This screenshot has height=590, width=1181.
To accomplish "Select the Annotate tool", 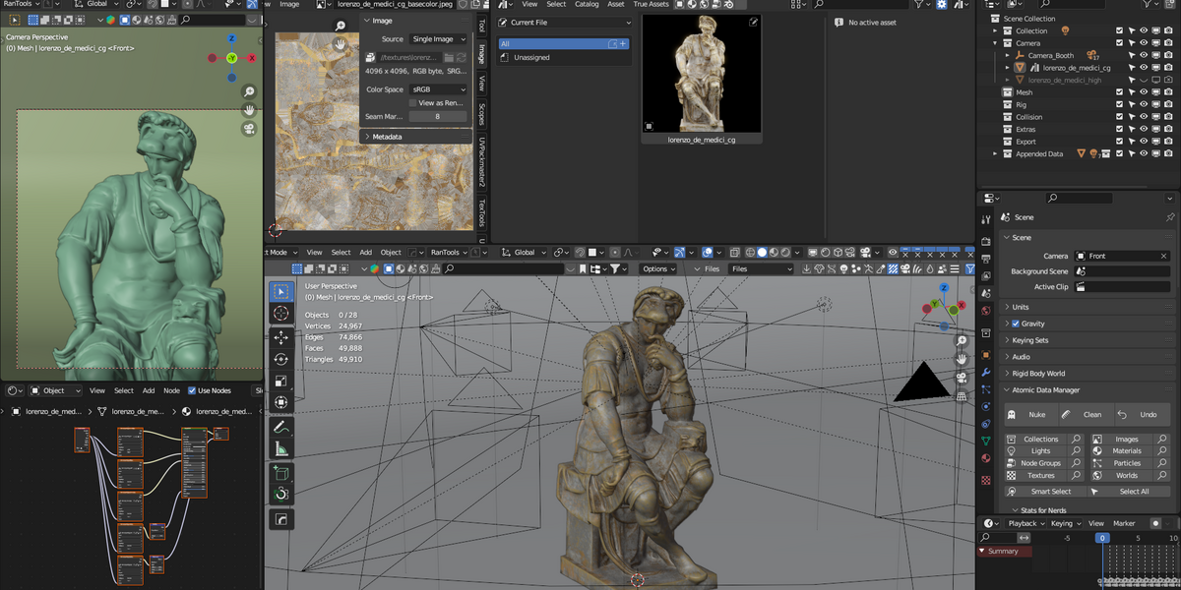I will (x=281, y=428).
